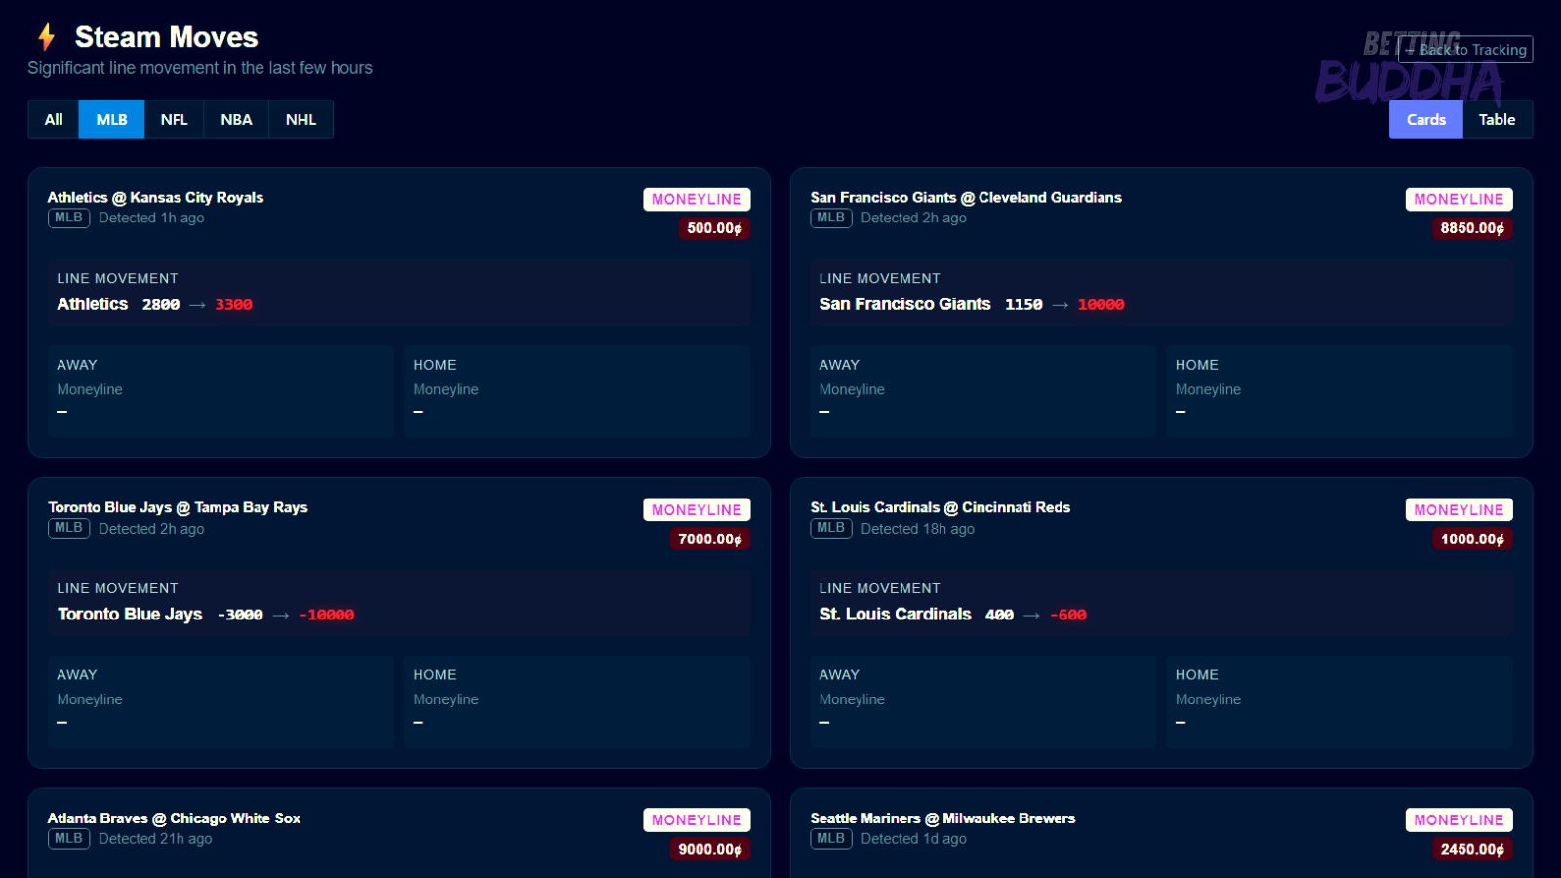Switch to Cards view
Image resolution: width=1561 pixels, height=878 pixels.
pyautogui.click(x=1425, y=119)
